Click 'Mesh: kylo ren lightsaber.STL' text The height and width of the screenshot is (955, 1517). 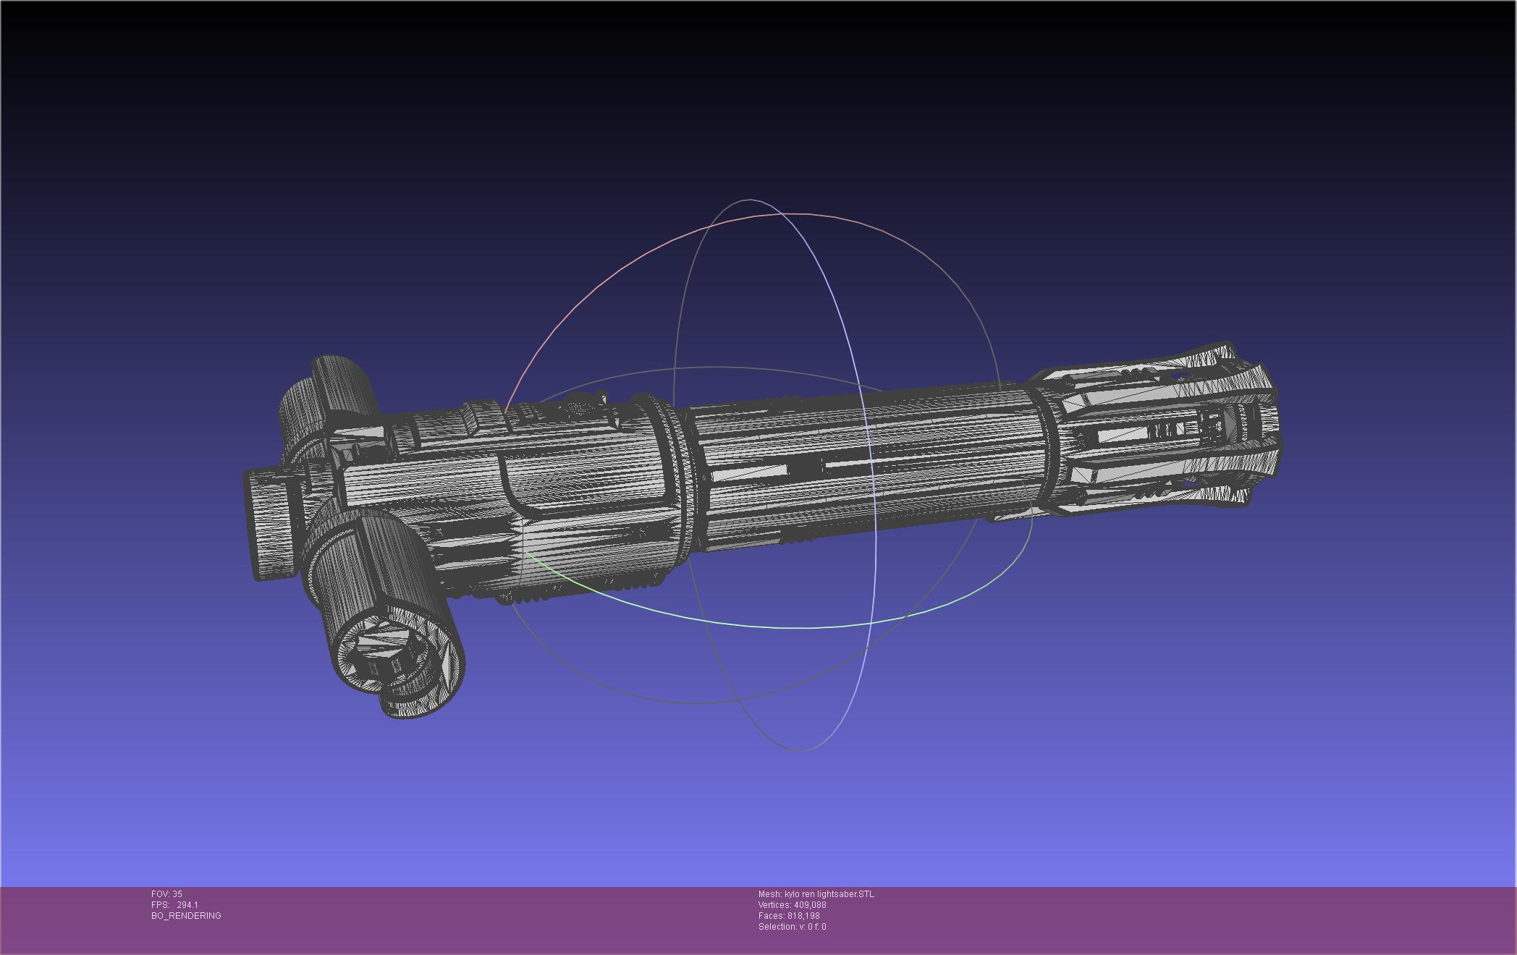point(816,894)
